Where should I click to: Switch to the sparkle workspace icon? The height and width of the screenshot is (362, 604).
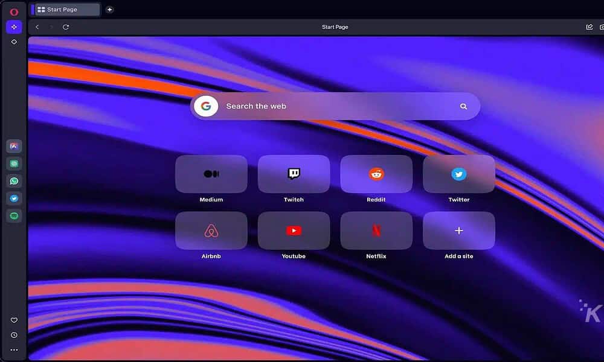[x=13, y=27]
